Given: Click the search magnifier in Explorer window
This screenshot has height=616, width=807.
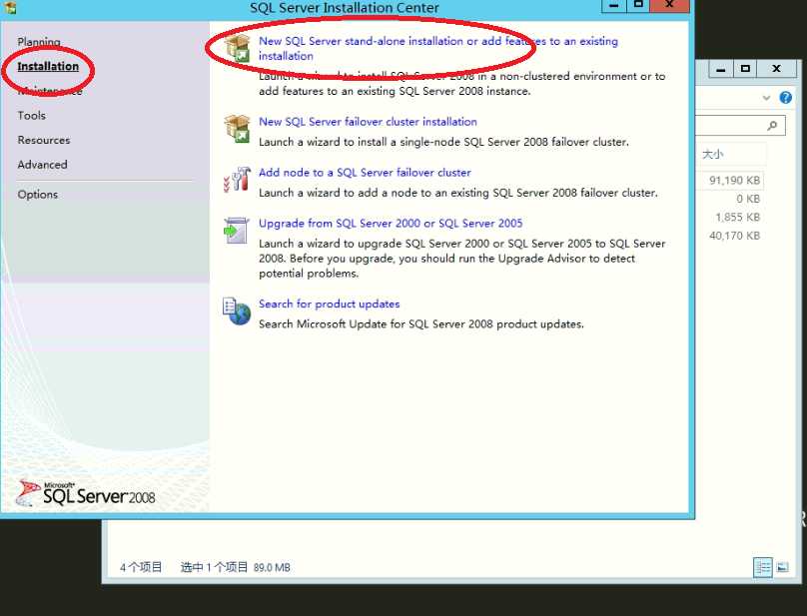Looking at the screenshot, I should [x=771, y=125].
